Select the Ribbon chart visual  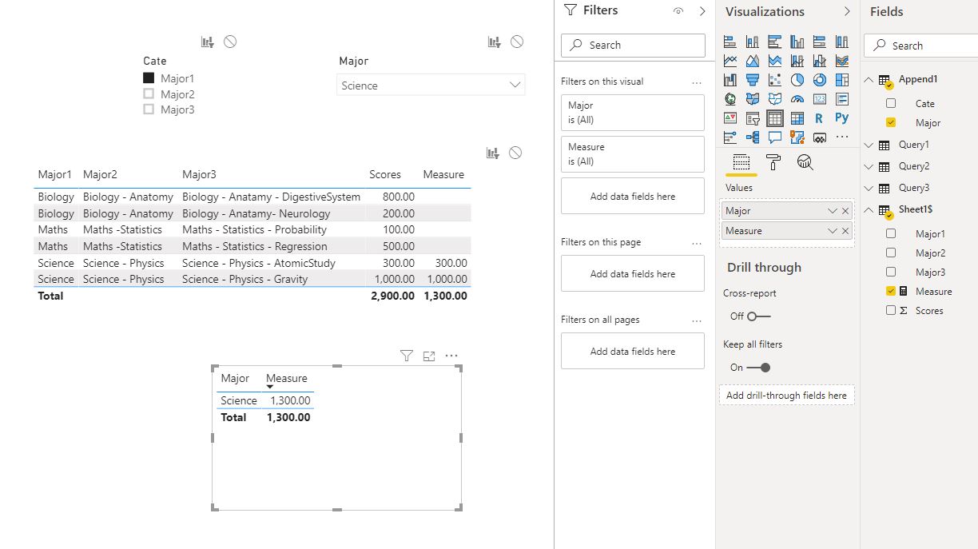pyautogui.click(x=841, y=61)
